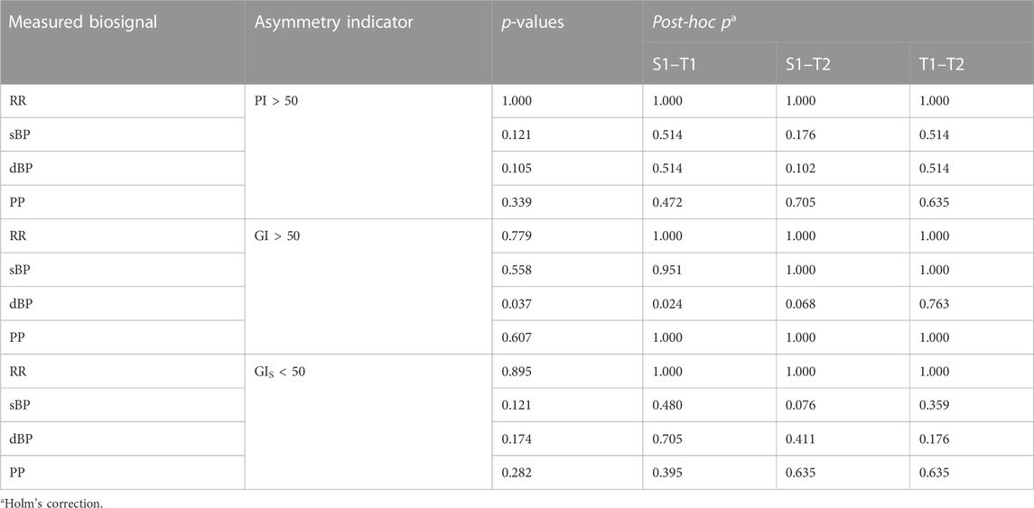The height and width of the screenshot is (508, 1034).
Task: Click the PI > 50 indicator cell
Action: coord(368,152)
